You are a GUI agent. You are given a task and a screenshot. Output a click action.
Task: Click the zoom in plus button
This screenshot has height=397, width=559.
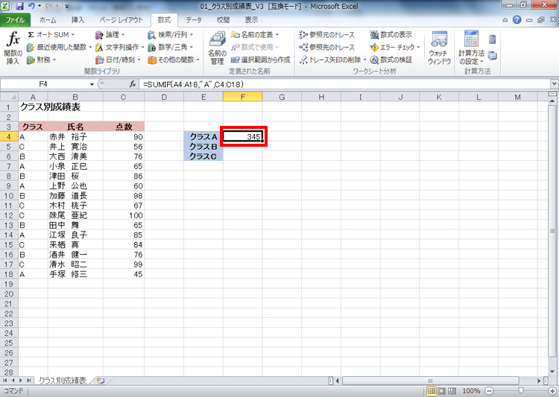click(553, 391)
